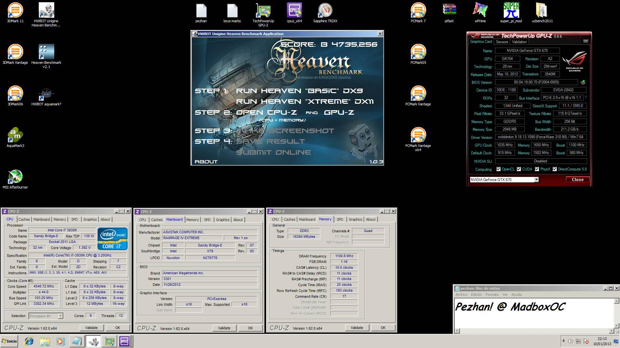
Task: Expand the GPU selection dropdown in GPU-Z
Action: pos(536,180)
